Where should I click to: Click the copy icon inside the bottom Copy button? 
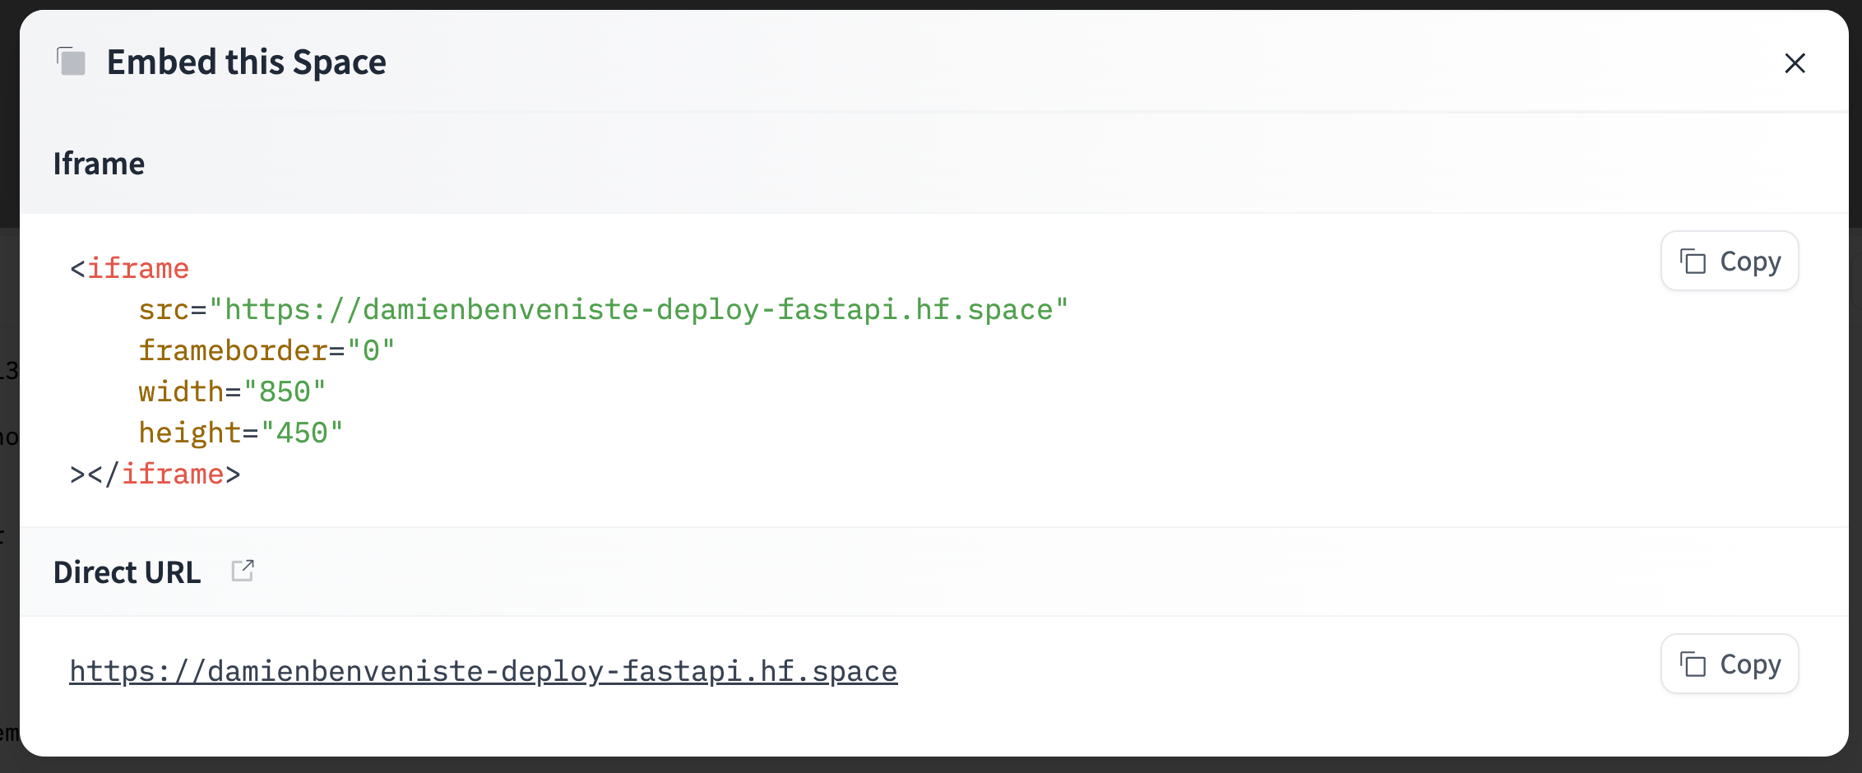[1693, 664]
